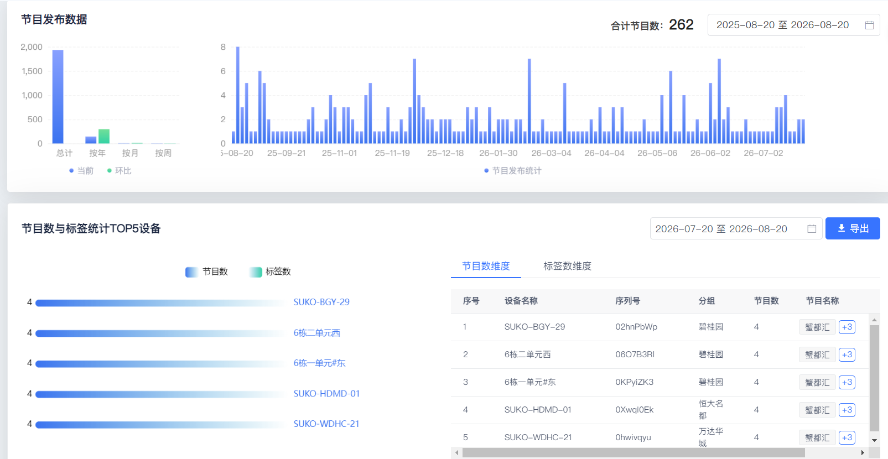The width and height of the screenshot is (888, 459).
Task: Click the 合计节目数 262 total
Action: pyautogui.click(x=652, y=25)
